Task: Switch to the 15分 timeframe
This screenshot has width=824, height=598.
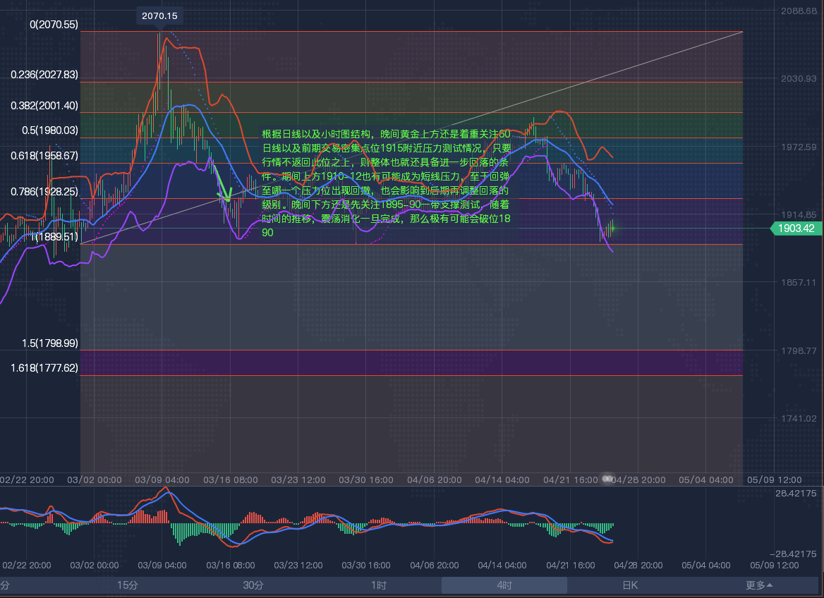Action: (128, 585)
